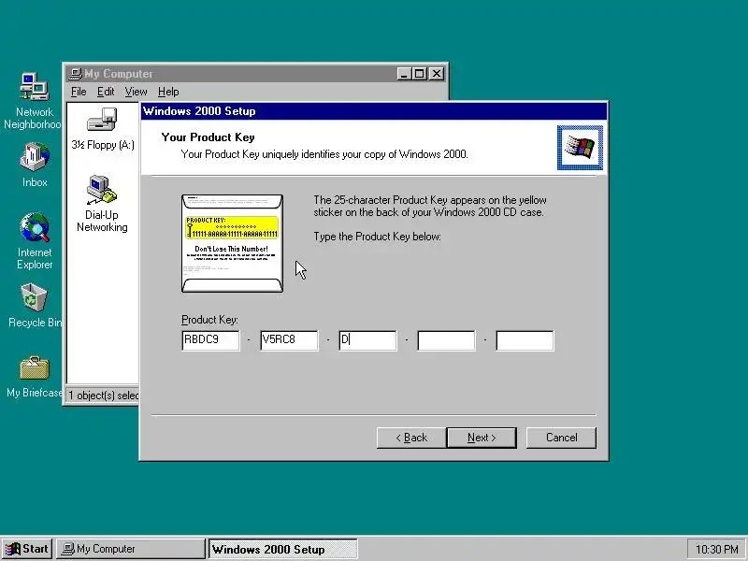
Task: Click the first product key field RBDC9
Action: (210, 340)
